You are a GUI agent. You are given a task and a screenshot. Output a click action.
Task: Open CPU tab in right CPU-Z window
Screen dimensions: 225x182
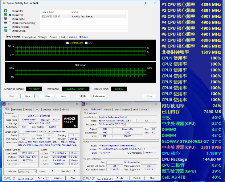point(86,109)
